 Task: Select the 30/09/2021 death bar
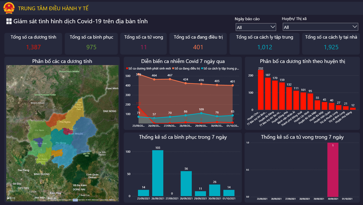pyautogui.click(x=333, y=169)
